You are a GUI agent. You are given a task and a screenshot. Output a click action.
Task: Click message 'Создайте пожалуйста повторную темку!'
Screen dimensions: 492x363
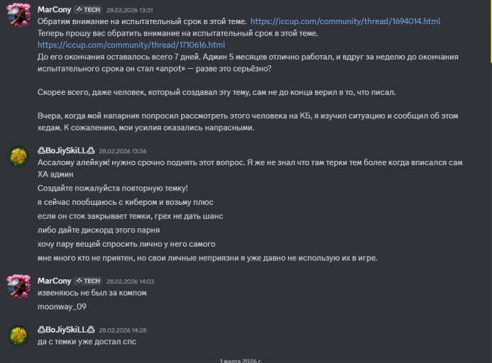(x=113, y=188)
